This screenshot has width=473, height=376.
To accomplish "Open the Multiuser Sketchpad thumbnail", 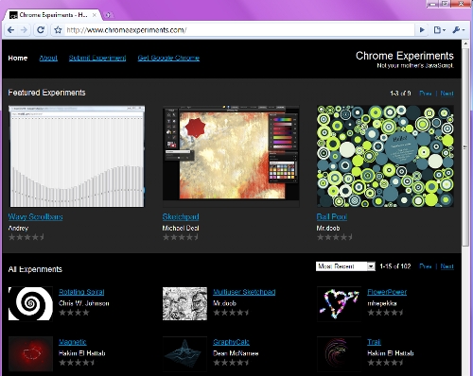I will coord(184,303).
